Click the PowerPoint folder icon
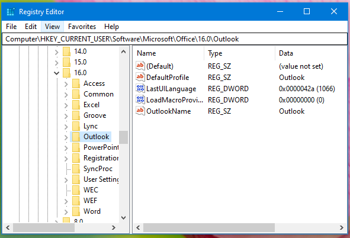The image size is (350, 238). 76,147
